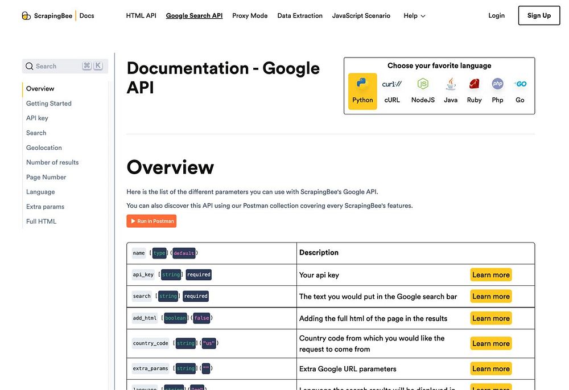The height and width of the screenshot is (390, 569).
Task: Click the play icon in Run in Postman
Action: (133, 221)
